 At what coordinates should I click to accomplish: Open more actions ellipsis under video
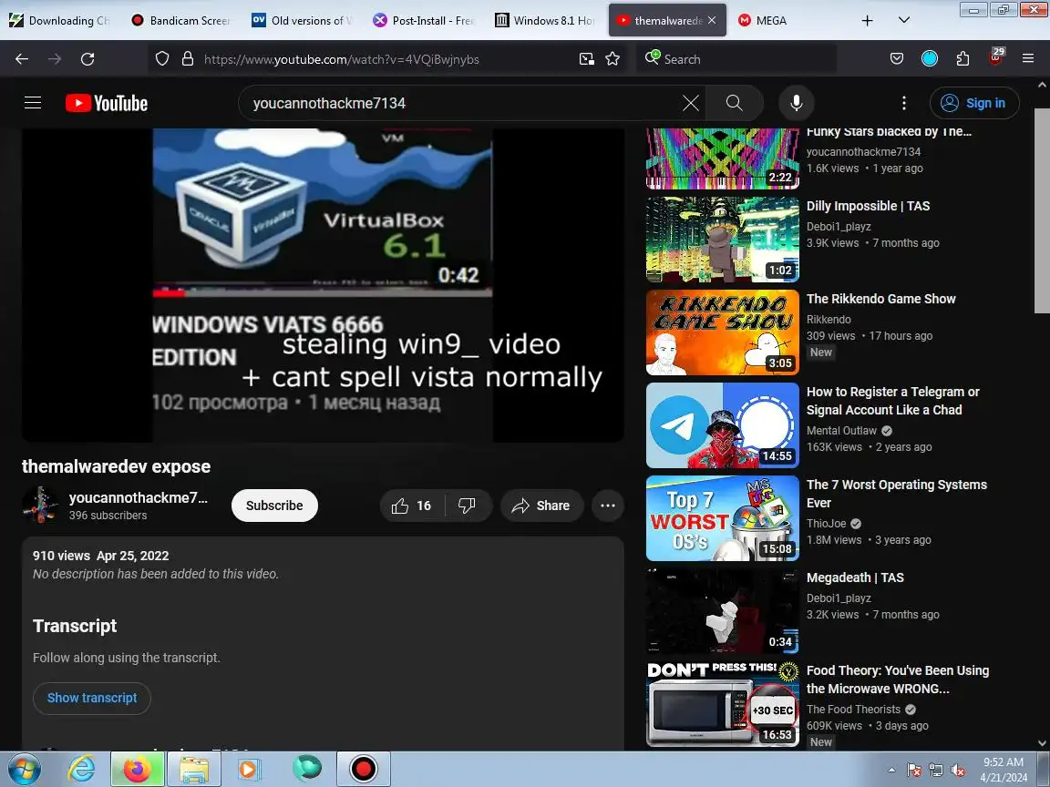608,506
